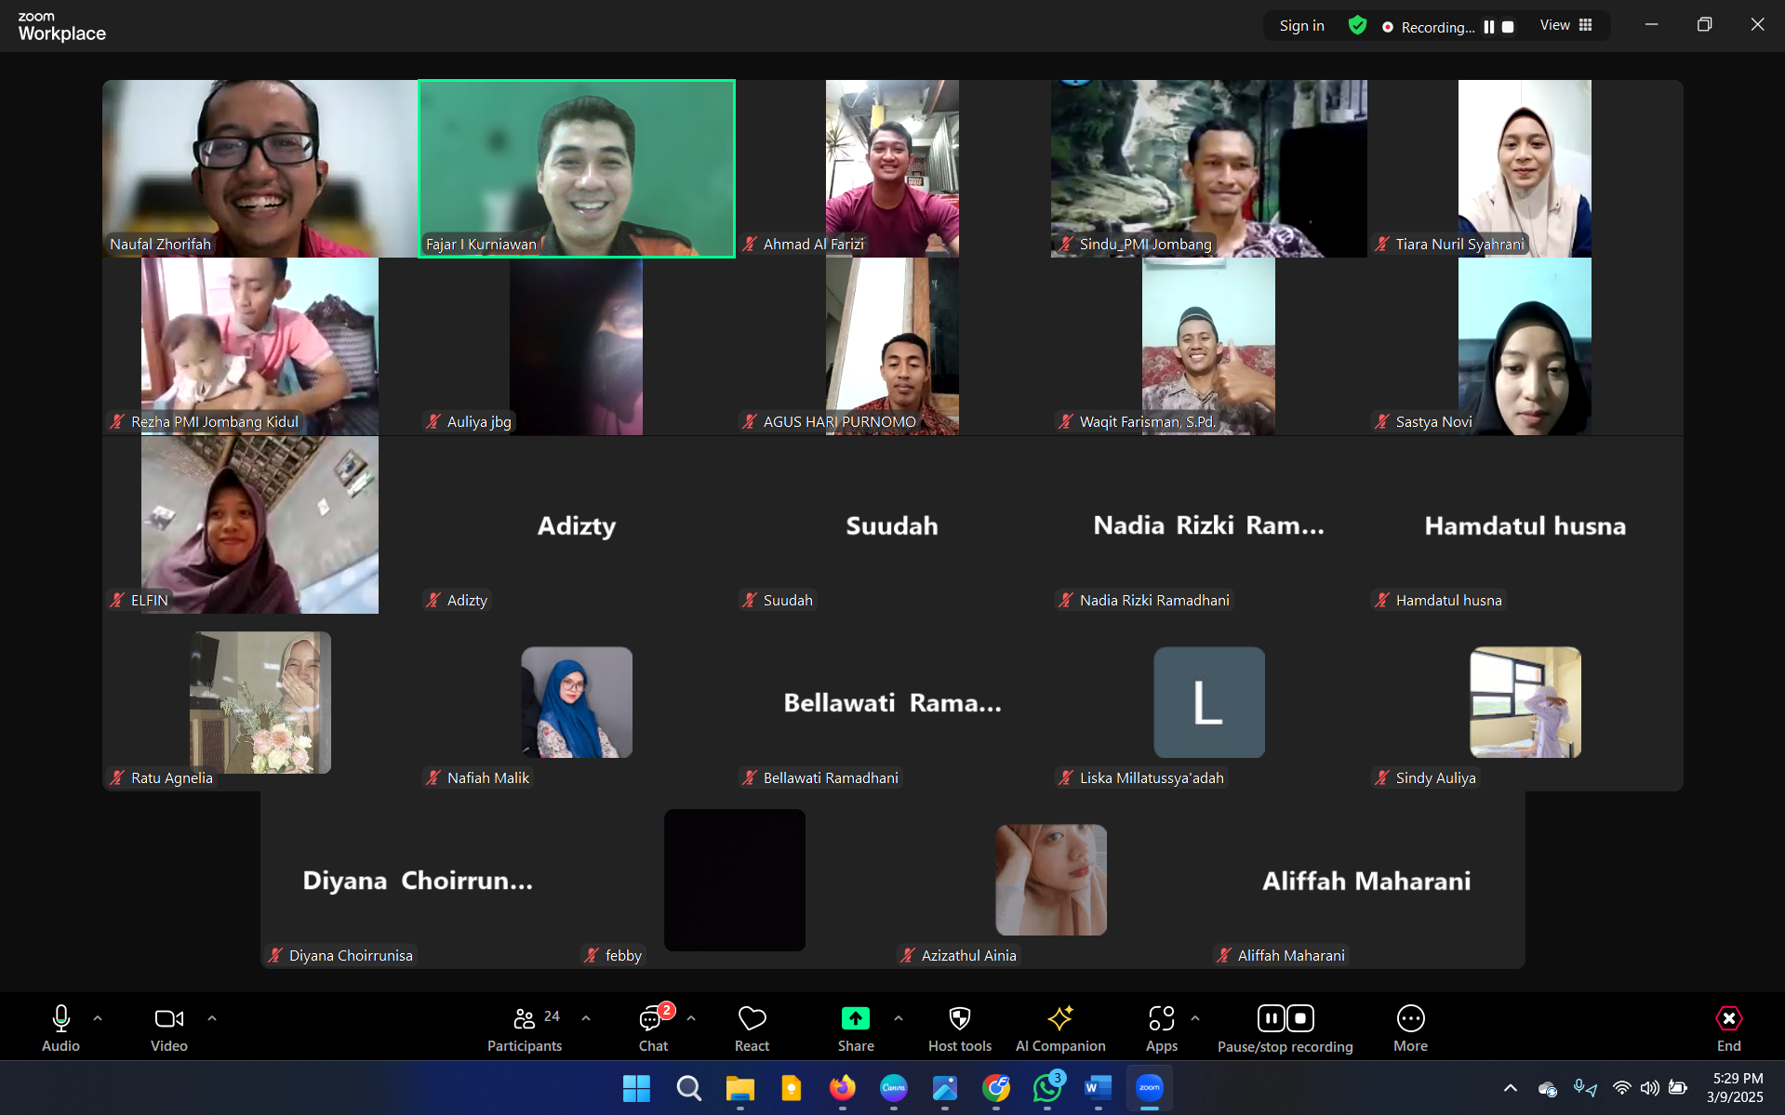Toggle the Audio microphone mute
The width and height of the screenshot is (1785, 1115).
61,1019
